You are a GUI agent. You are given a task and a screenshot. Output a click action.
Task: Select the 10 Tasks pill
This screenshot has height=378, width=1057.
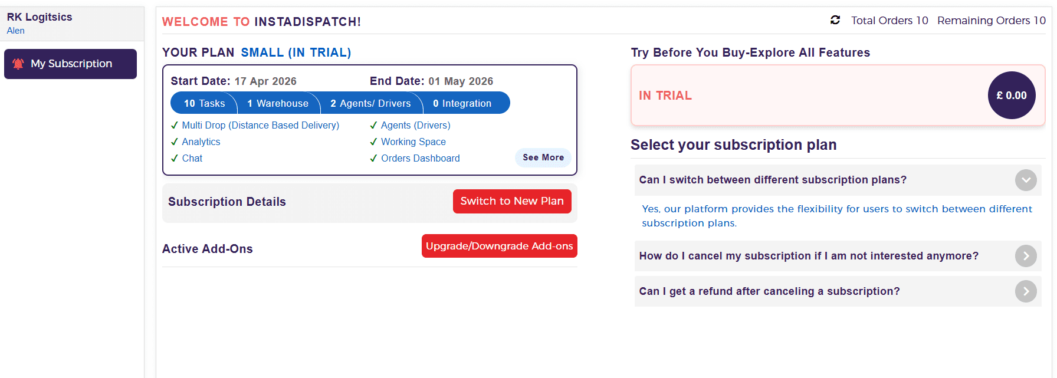coord(204,103)
